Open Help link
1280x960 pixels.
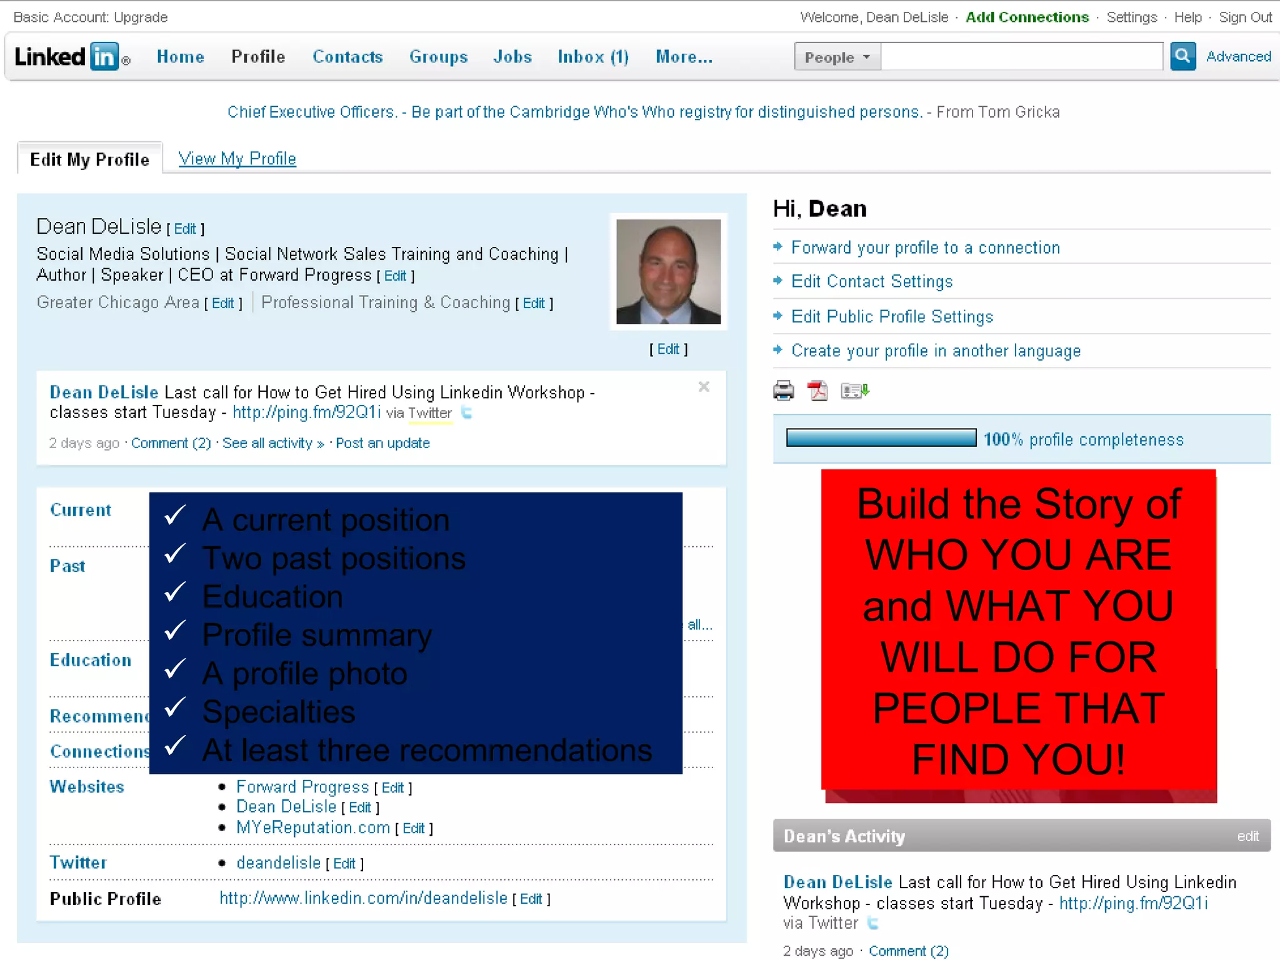pos(1187,17)
